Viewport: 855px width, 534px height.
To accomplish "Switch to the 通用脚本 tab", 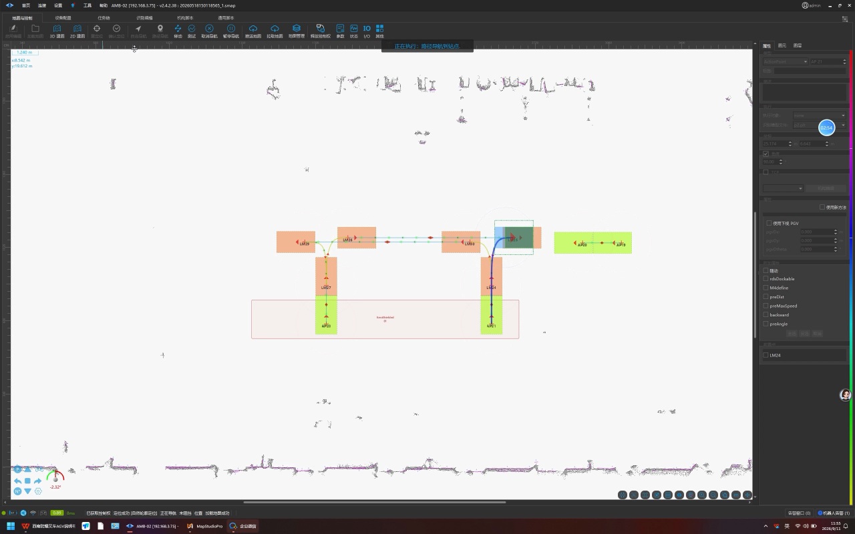I will pyautogui.click(x=225, y=18).
